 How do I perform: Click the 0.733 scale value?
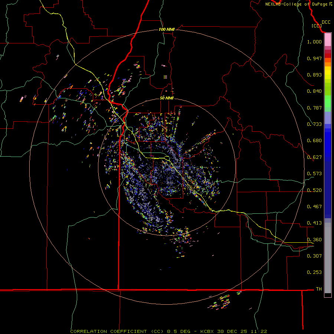[x=314, y=124]
